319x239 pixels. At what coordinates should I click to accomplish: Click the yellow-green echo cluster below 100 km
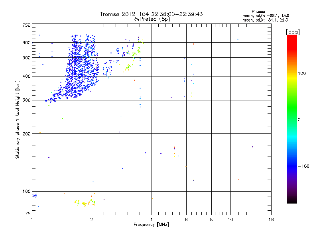85,202
